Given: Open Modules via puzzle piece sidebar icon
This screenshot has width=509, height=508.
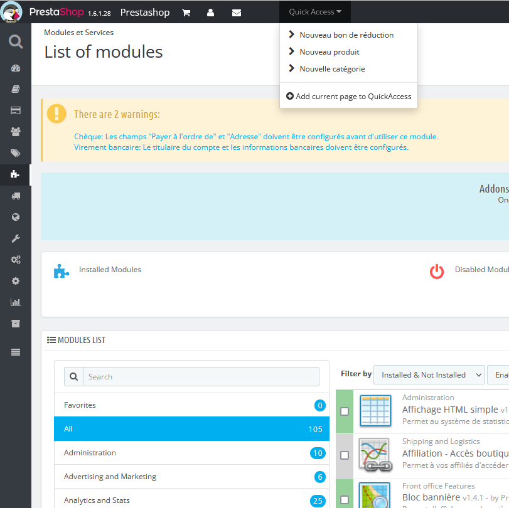Looking at the screenshot, I should pyautogui.click(x=15, y=174).
